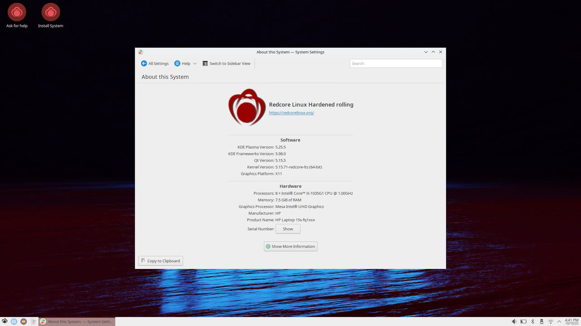Click the back arrow on All Settings
This screenshot has height=326, width=581.
coord(144,63)
